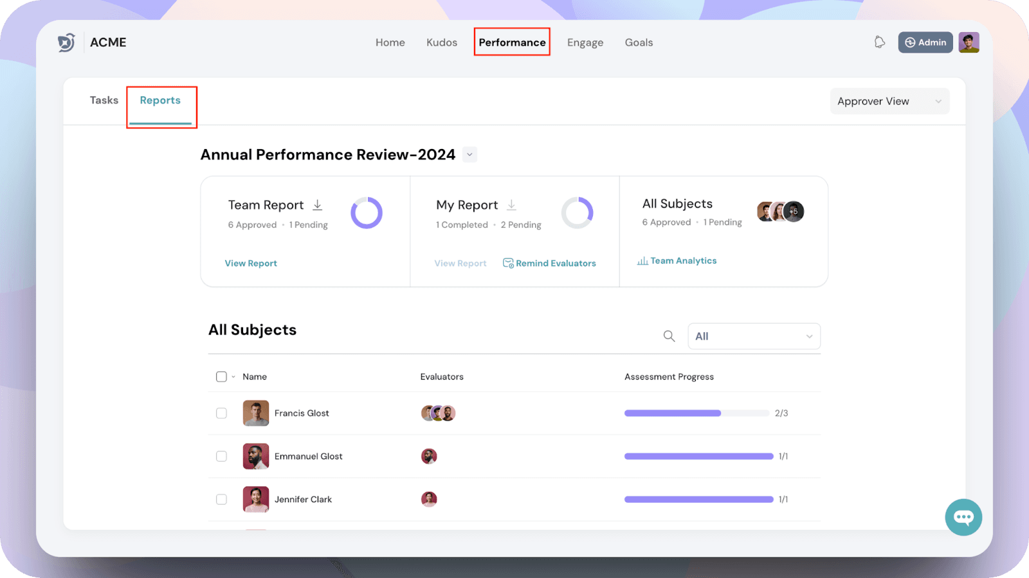
Task: Click the My Report donut progress chart
Action: point(577,213)
